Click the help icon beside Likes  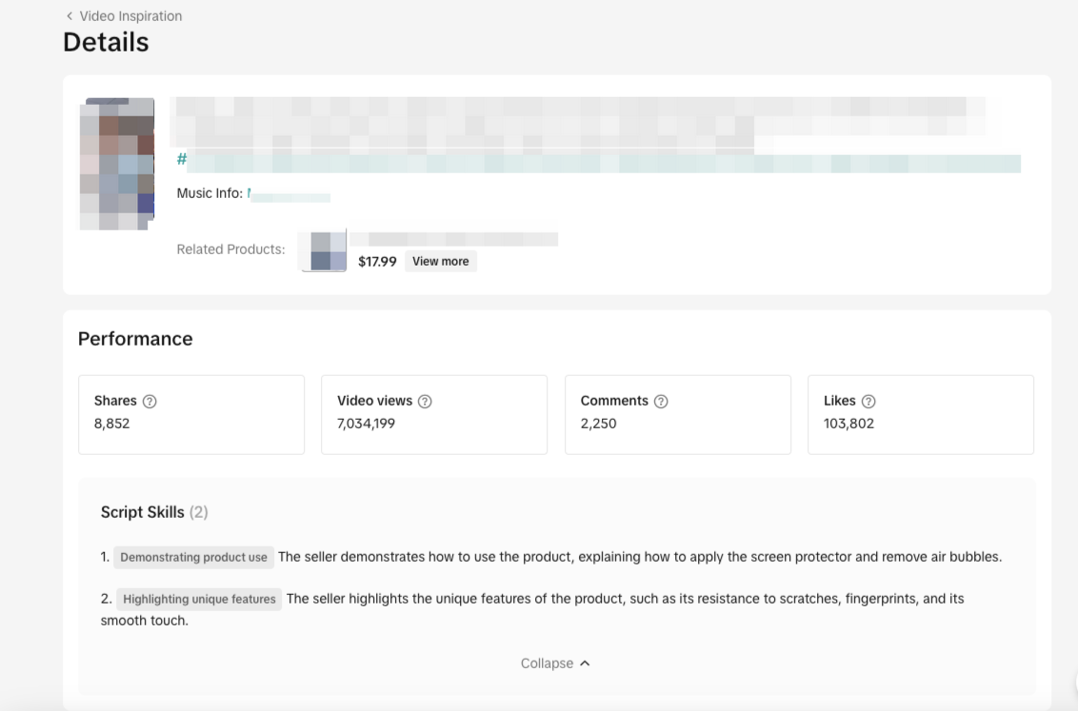(x=868, y=402)
